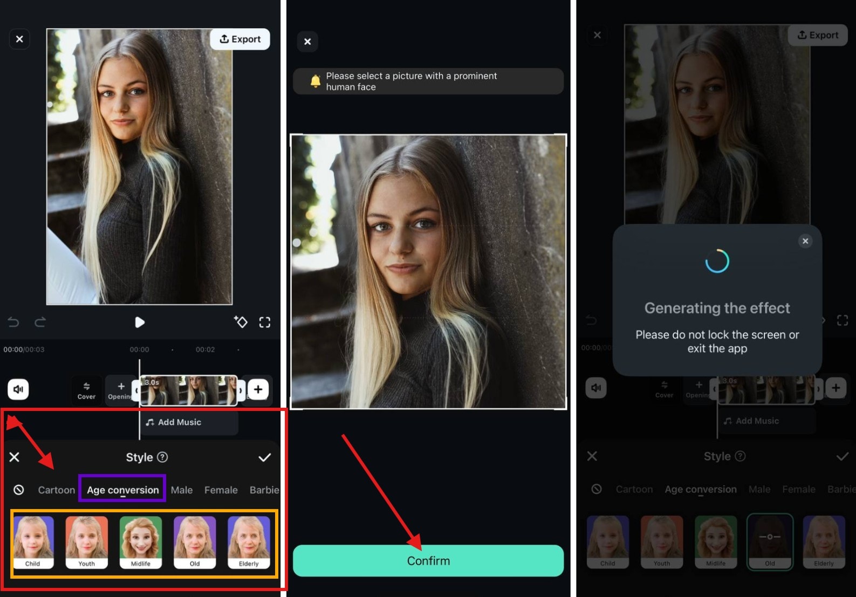Open fullscreen preview in left screen
This screenshot has width=856, height=597.
[265, 322]
